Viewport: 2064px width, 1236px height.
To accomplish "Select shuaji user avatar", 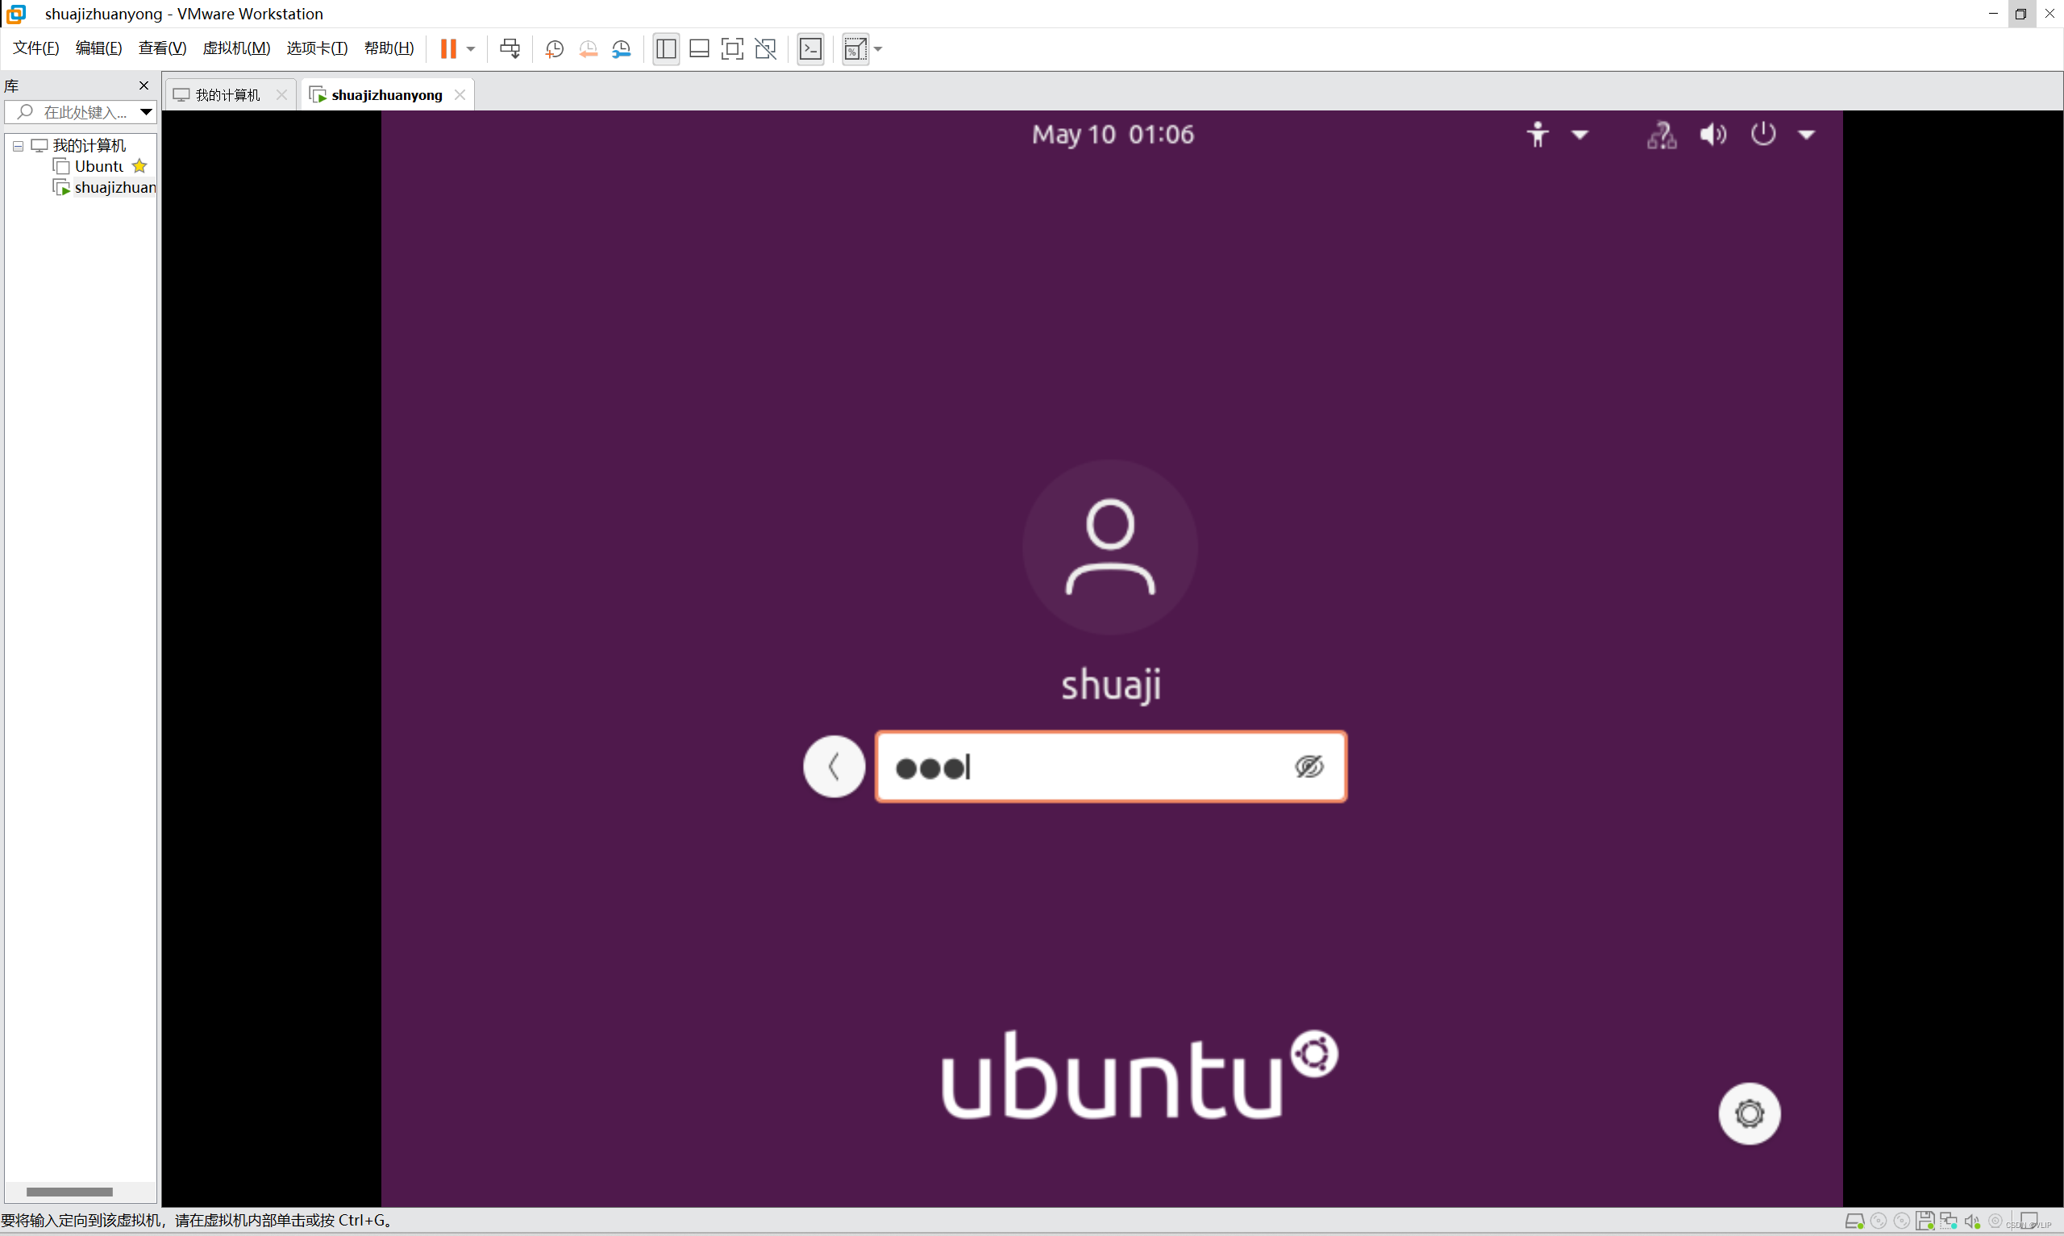I will coord(1111,547).
